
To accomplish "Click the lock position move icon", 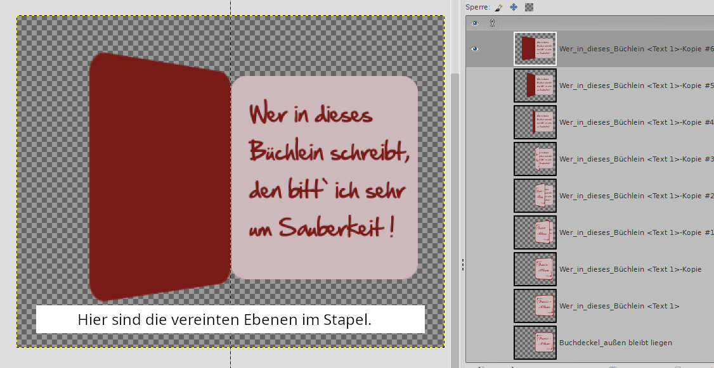I will pos(514,7).
